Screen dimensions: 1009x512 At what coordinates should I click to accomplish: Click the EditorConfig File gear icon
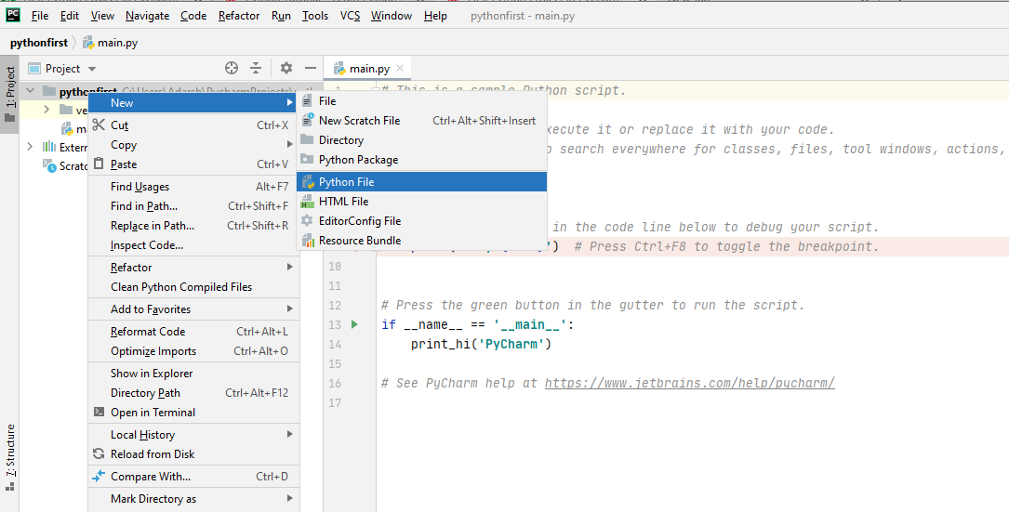[308, 220]
